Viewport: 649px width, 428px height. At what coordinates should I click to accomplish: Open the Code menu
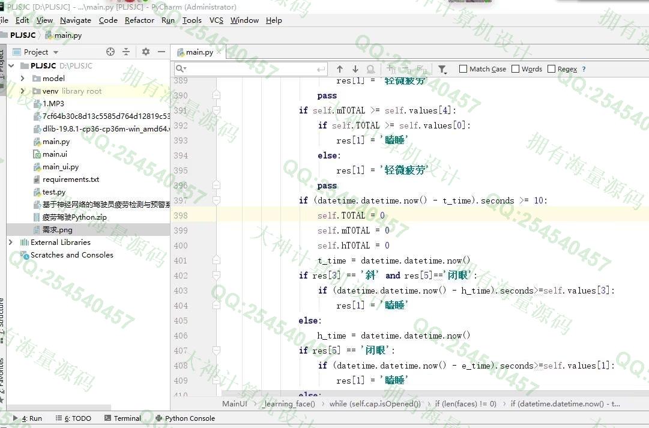pyautogui.click(x=108, y=20)
